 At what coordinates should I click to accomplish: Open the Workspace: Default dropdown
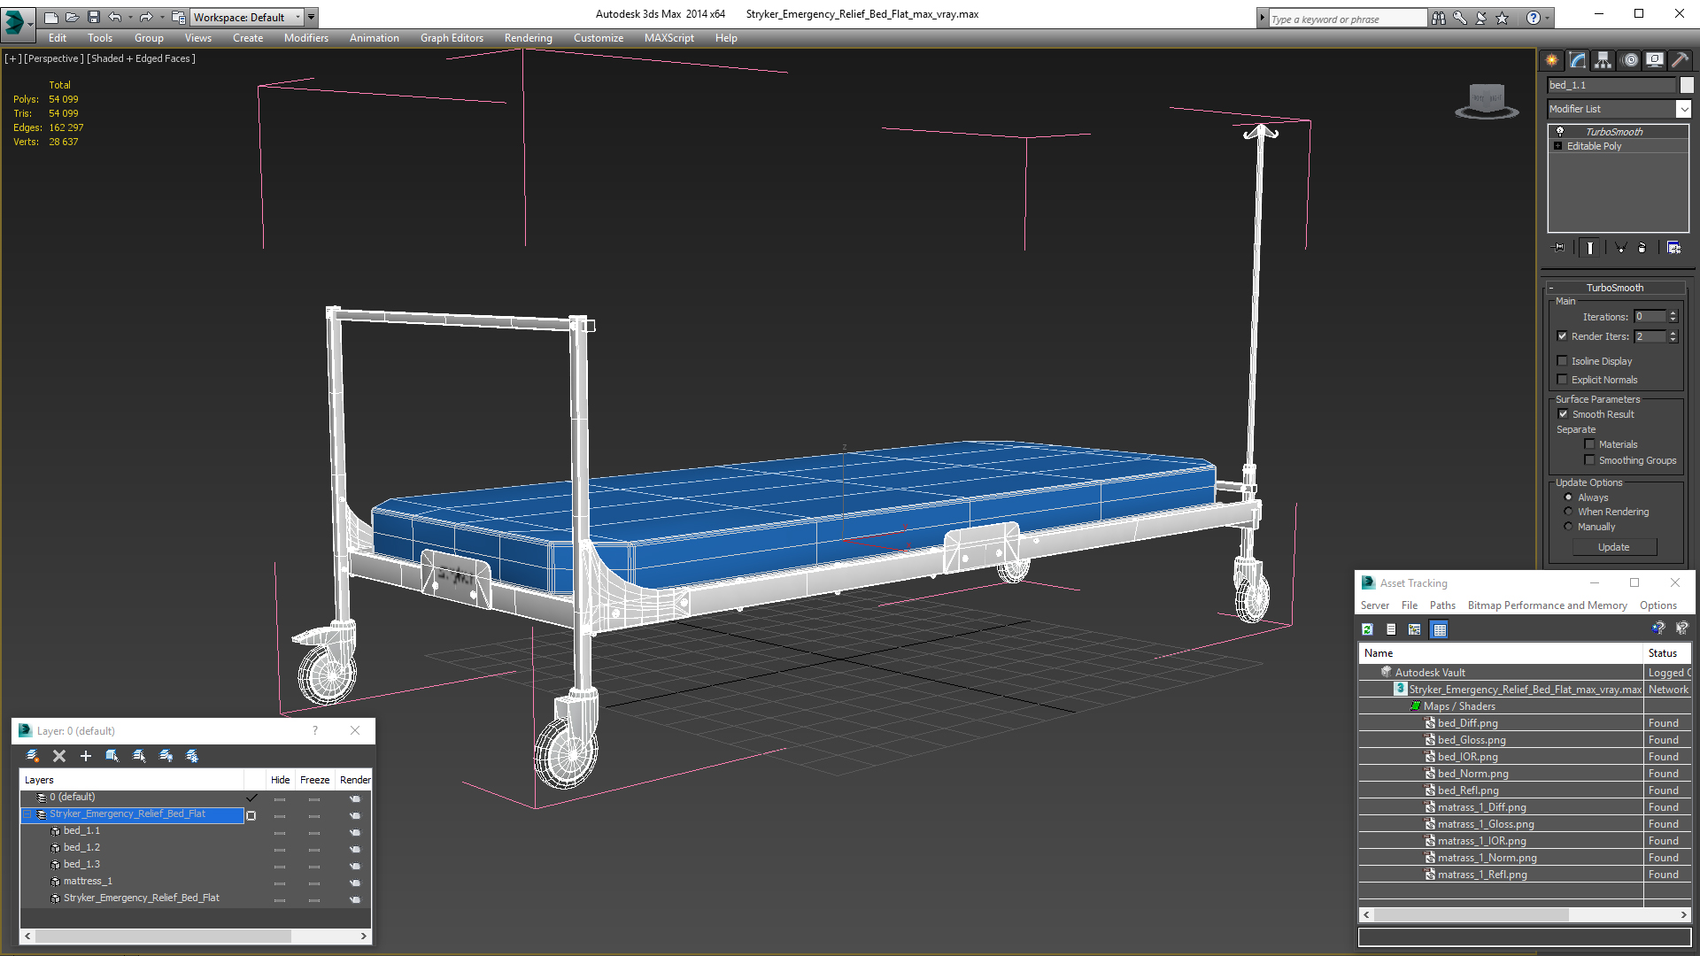pyautogui.click(x=247, y=17)
